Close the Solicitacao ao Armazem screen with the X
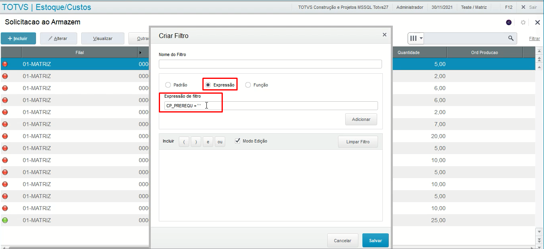 click(x=538, y=23)
